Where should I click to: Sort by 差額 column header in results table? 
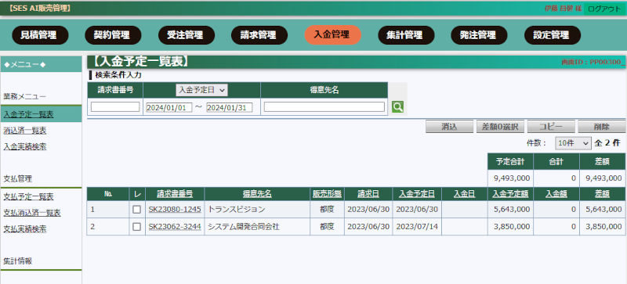pos(602,194)
